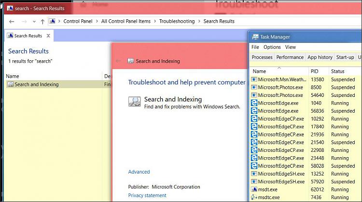Image resolution: width=362 pixels, height=202 pixels.
Task: Click the search window title bar icon
Action: (10, 8)
